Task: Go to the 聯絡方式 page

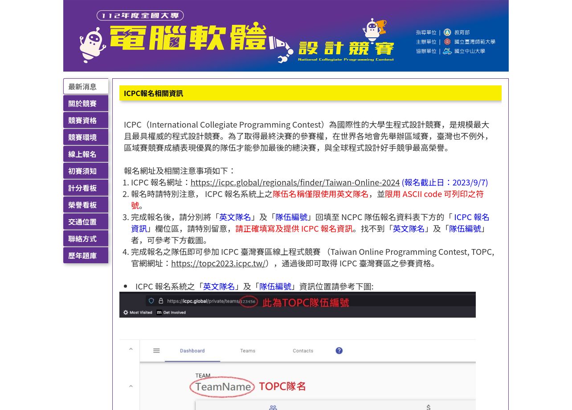Action: click(86, 238)
